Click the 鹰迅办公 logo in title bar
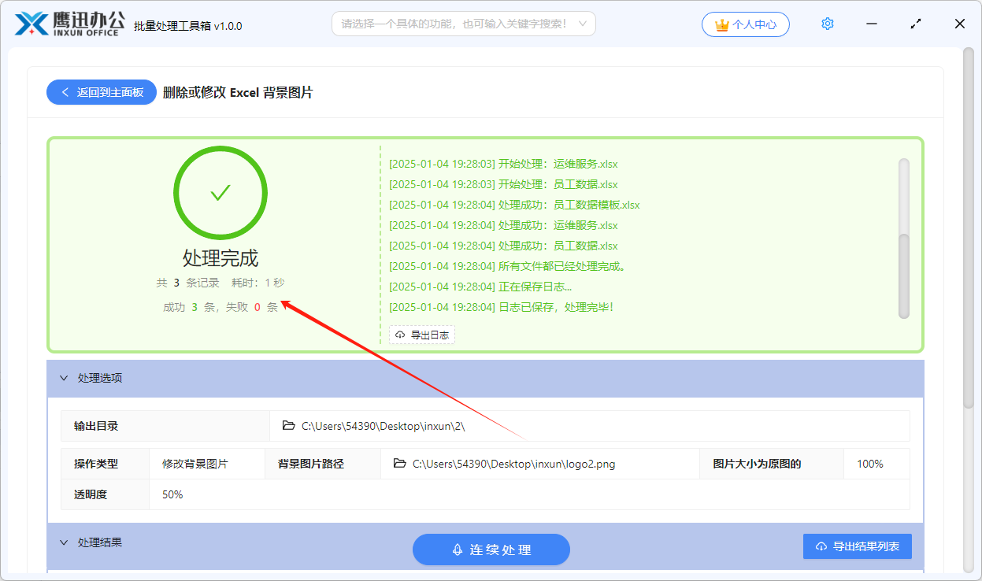 (68, 24)
